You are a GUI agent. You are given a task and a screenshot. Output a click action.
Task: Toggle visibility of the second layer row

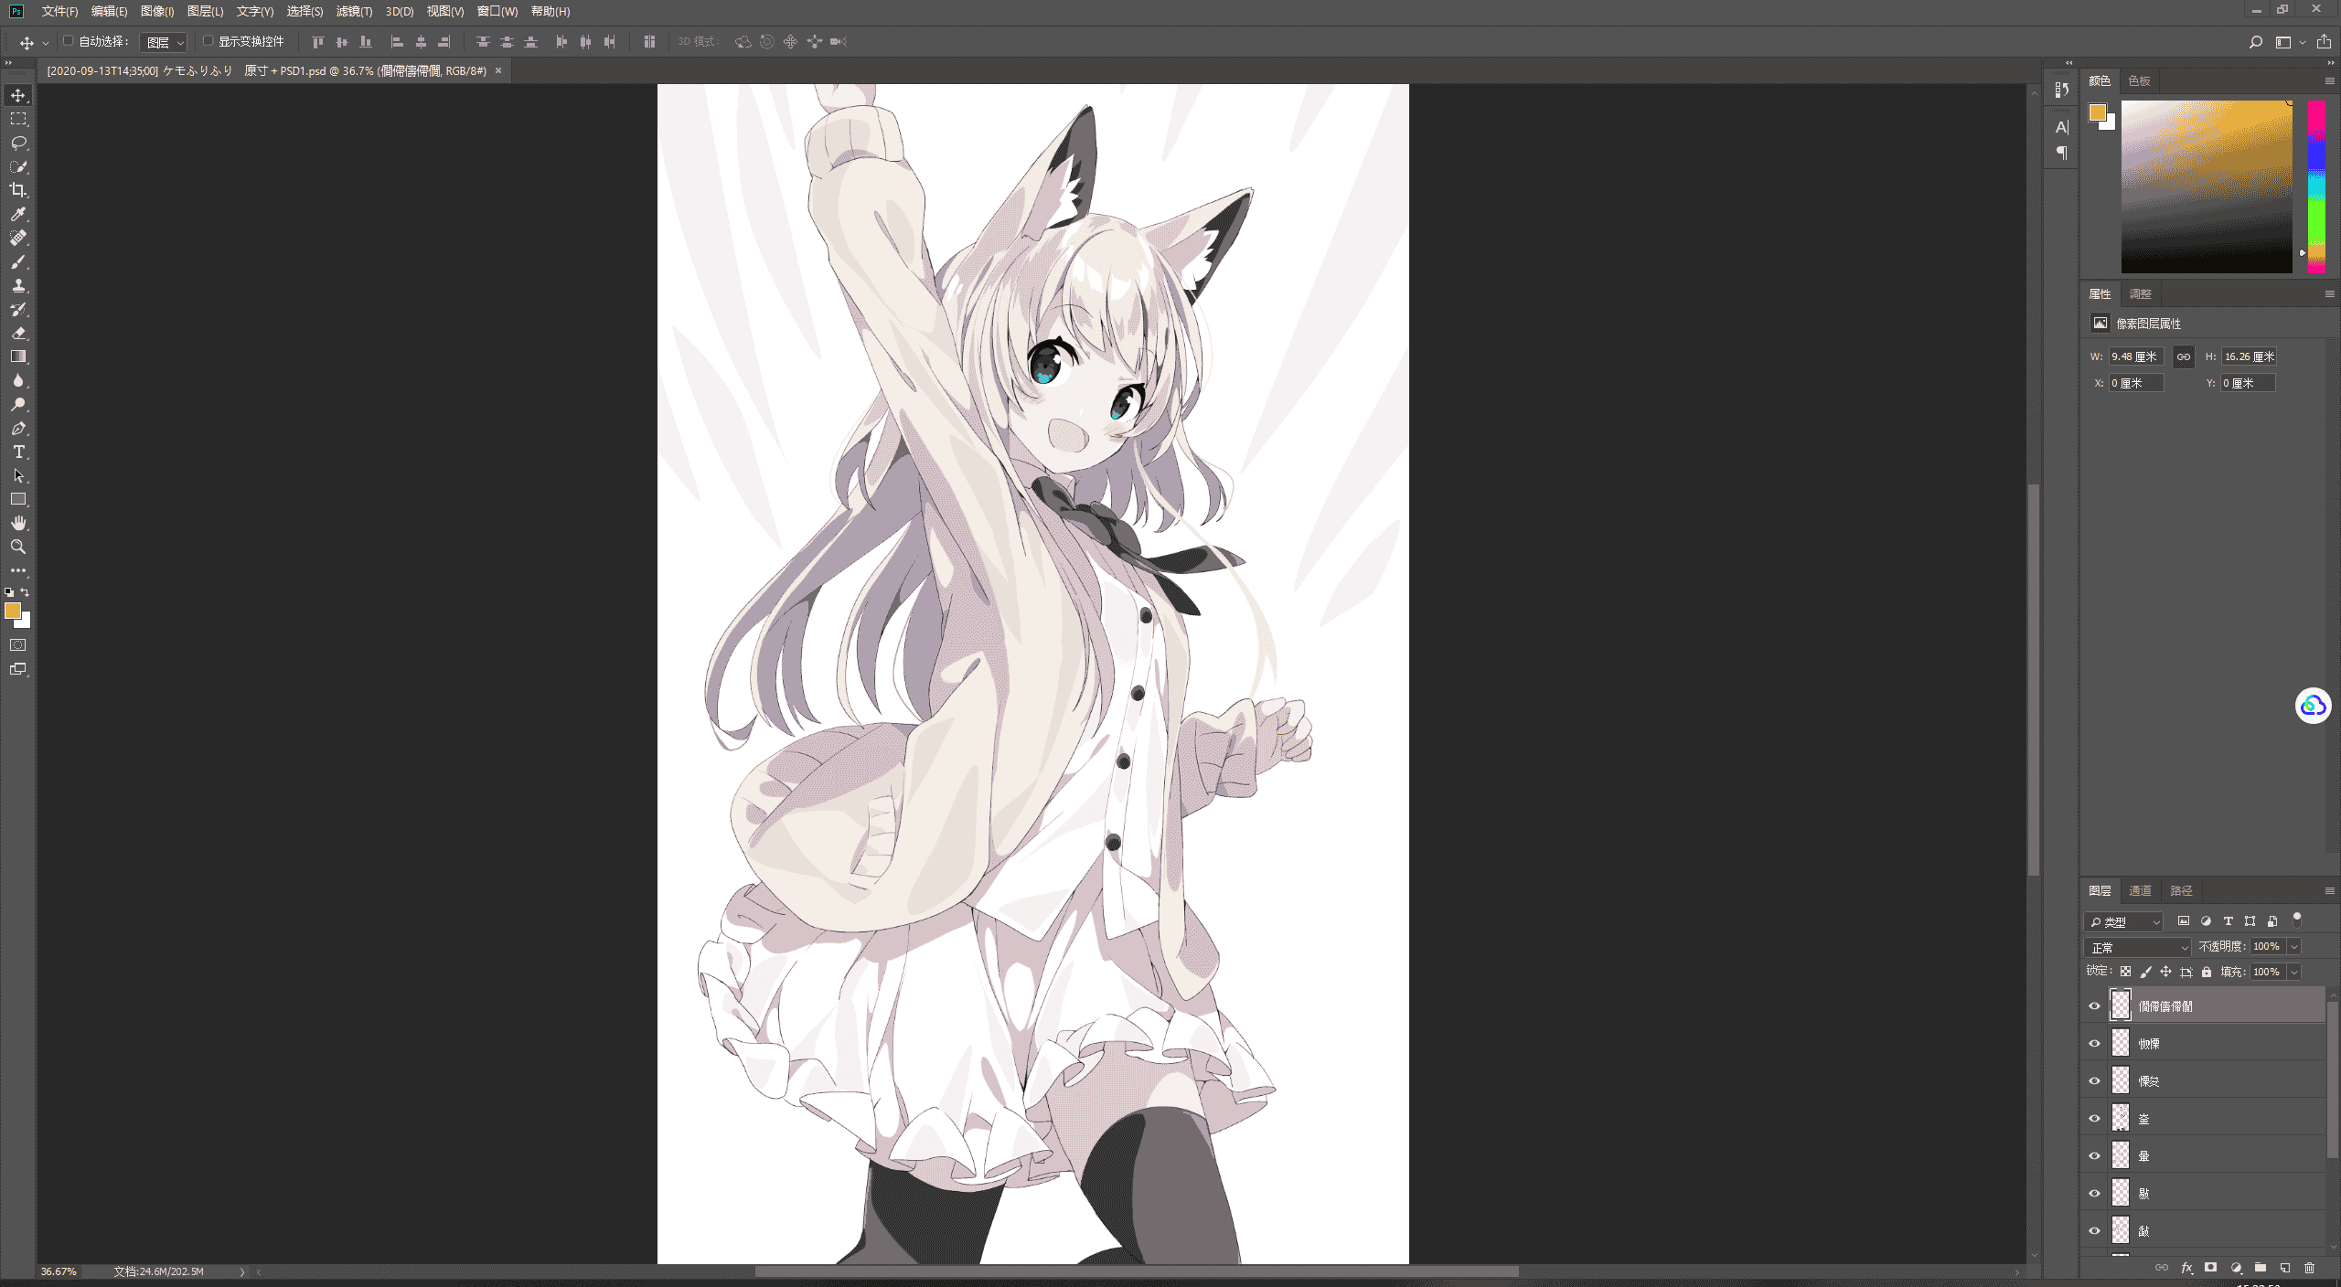tap(2094, 1043)
